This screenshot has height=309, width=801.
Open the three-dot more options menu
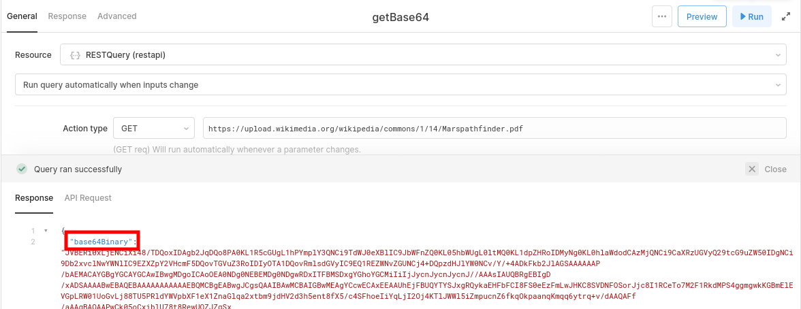tap(662, 17)
